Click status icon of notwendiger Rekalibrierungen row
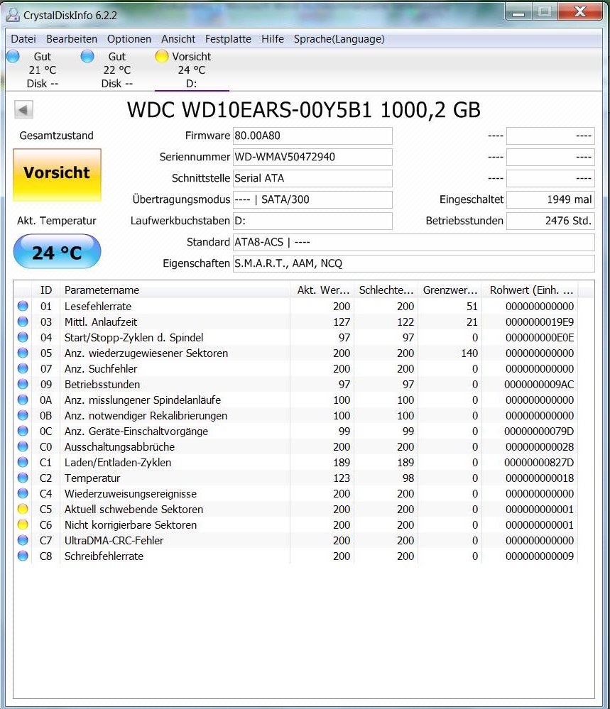Image resolution: width=610 pixels, height=709 pixels. 23,416
